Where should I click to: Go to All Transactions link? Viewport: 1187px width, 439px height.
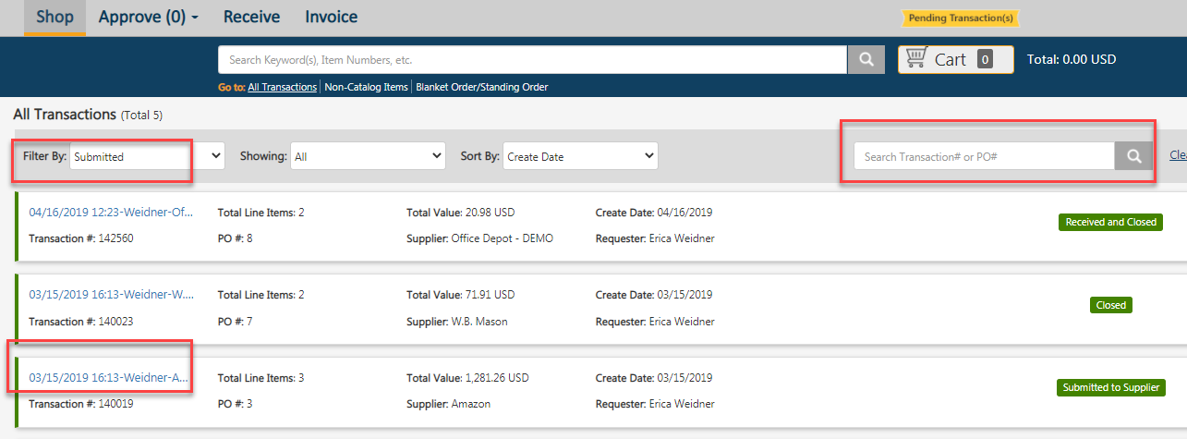tap(282, 87)
